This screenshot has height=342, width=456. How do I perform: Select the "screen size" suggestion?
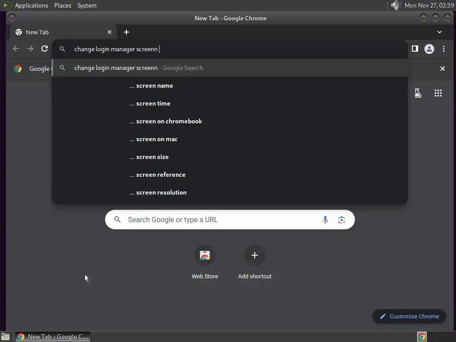tap(230, 157)
